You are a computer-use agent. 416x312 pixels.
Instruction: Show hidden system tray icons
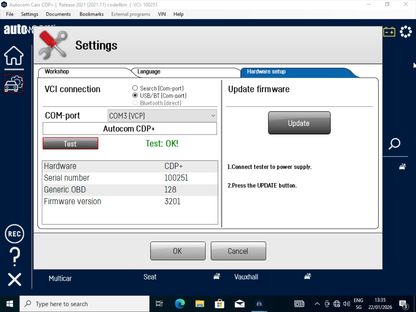(317, 304)
